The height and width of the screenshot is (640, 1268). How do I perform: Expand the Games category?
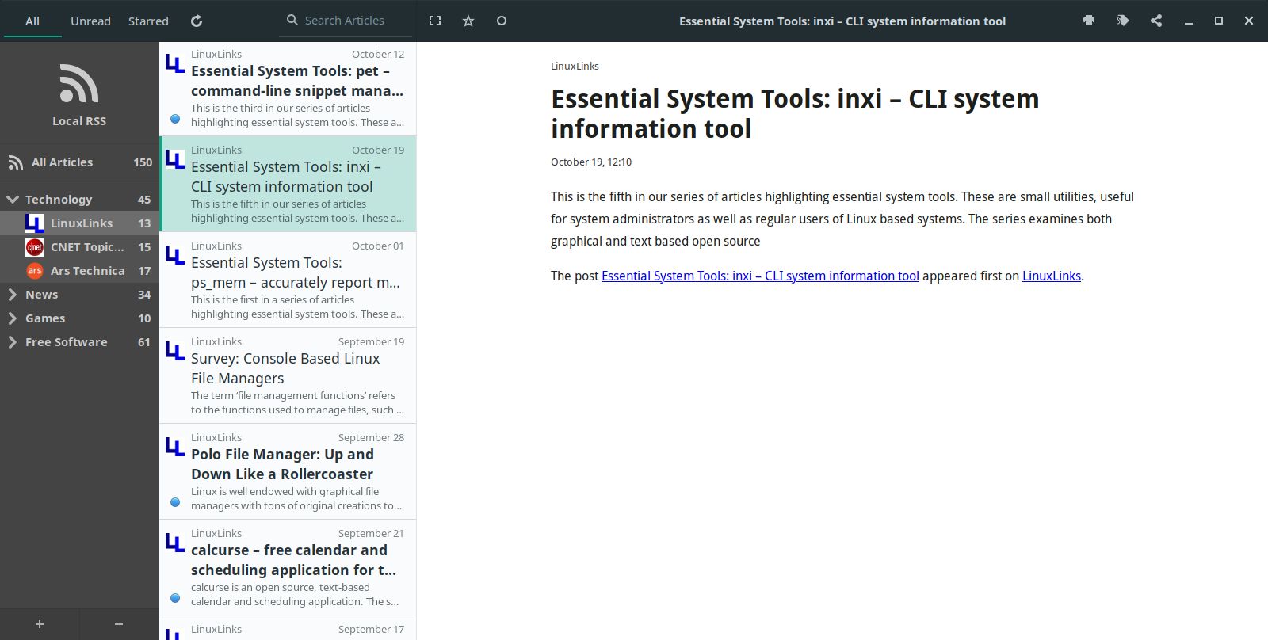click(x=13, y=318)
